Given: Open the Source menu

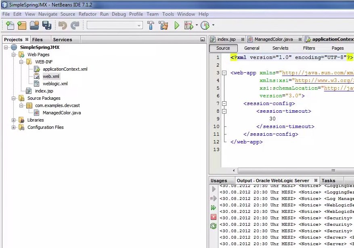Looking at the screenshot, I should point(68,14).
